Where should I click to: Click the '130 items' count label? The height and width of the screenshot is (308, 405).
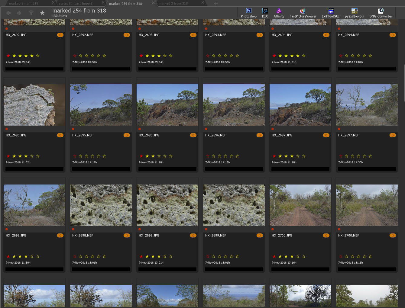tap(60, 16)
